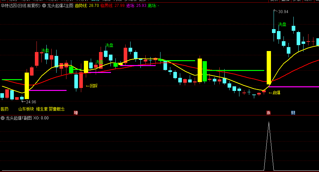Click the XG: 0.00 readout
319x172 pixels.
[x=41, y=118]
